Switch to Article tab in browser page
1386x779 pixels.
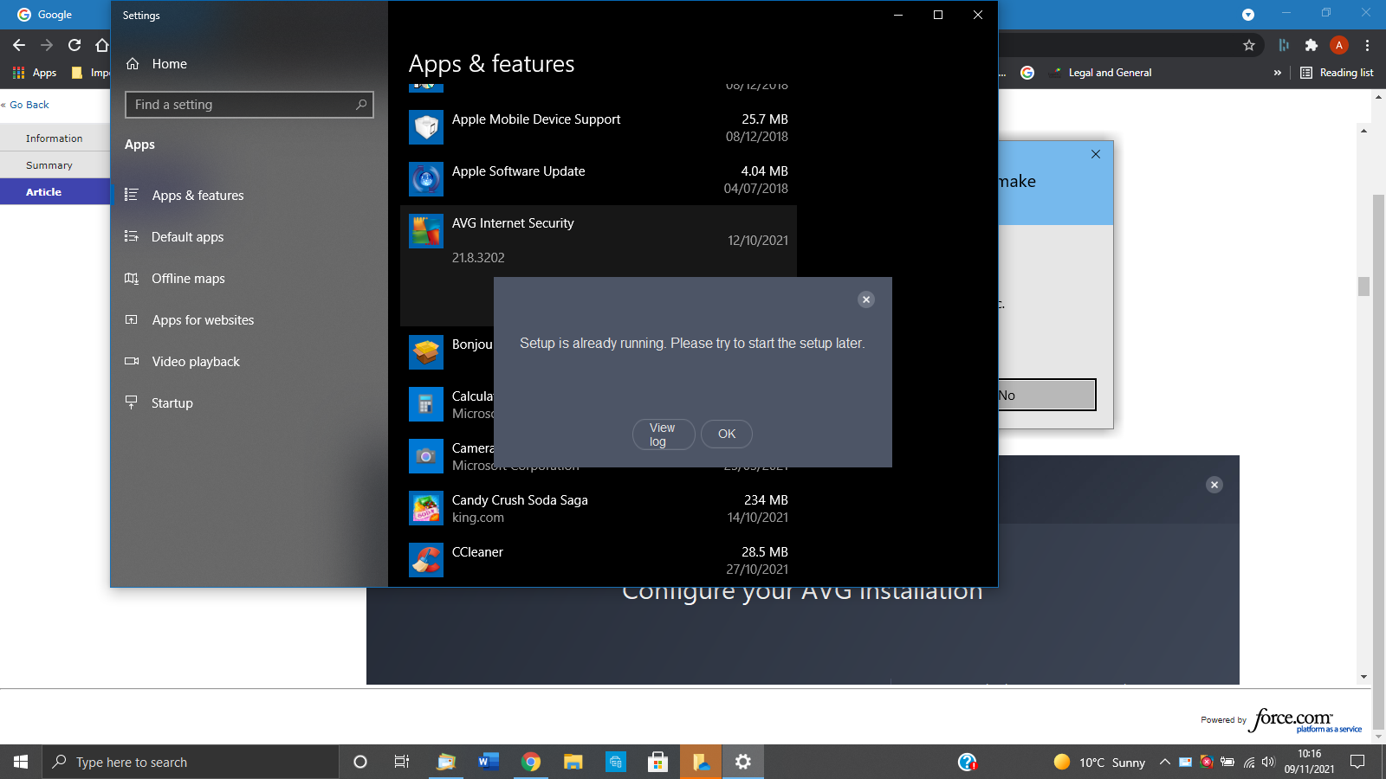(x=55, y=192)
